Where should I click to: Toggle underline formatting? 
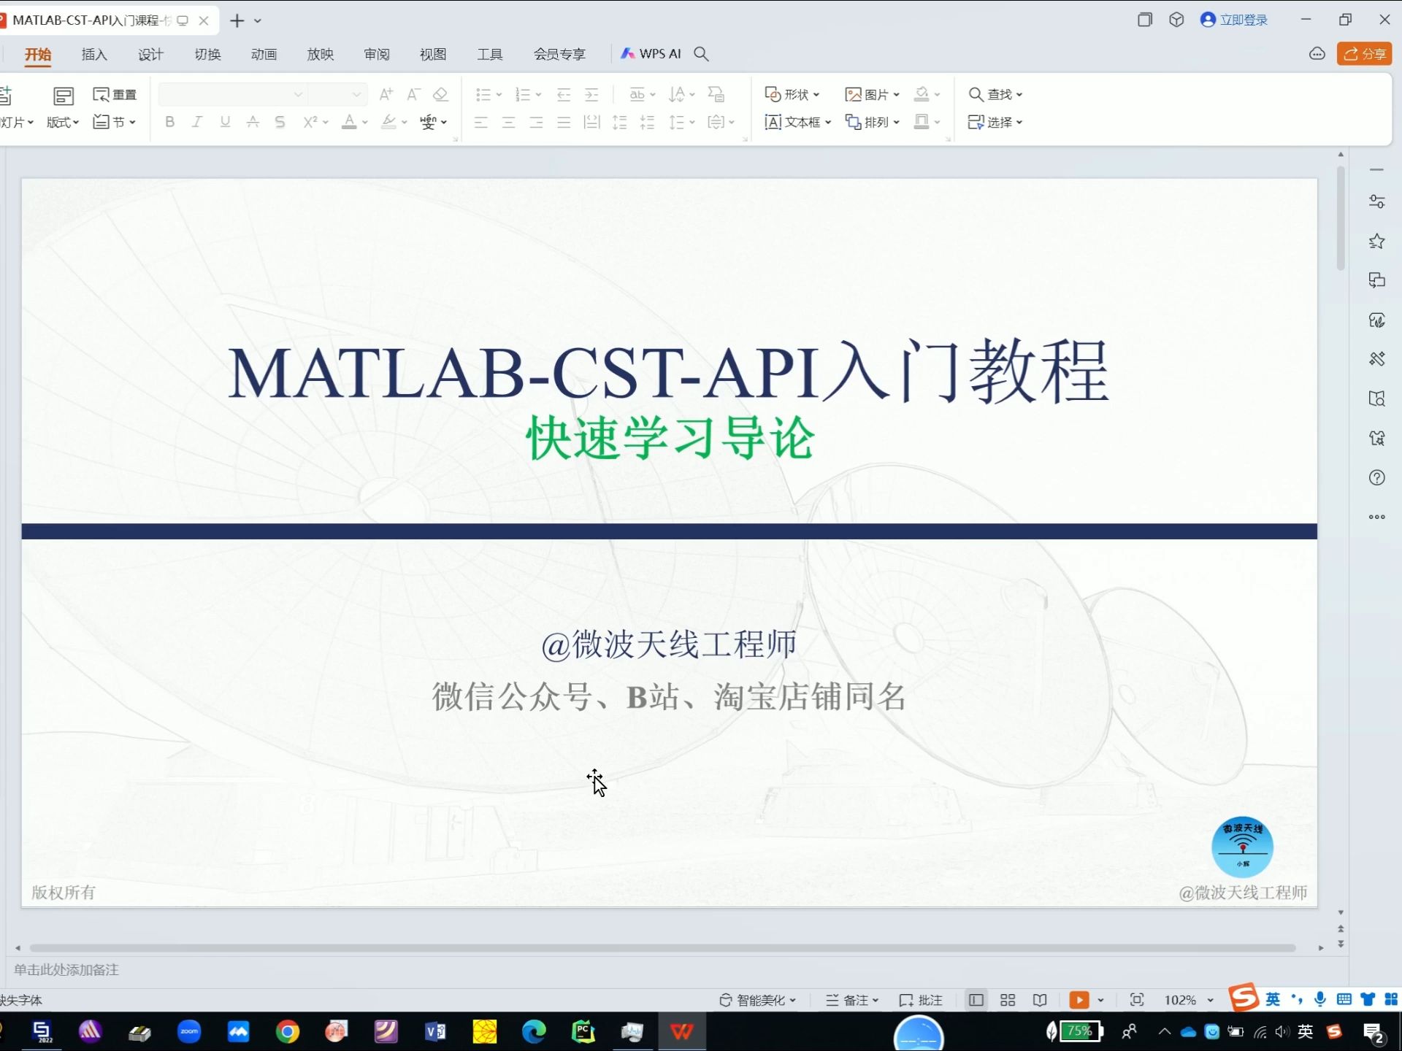224,121
